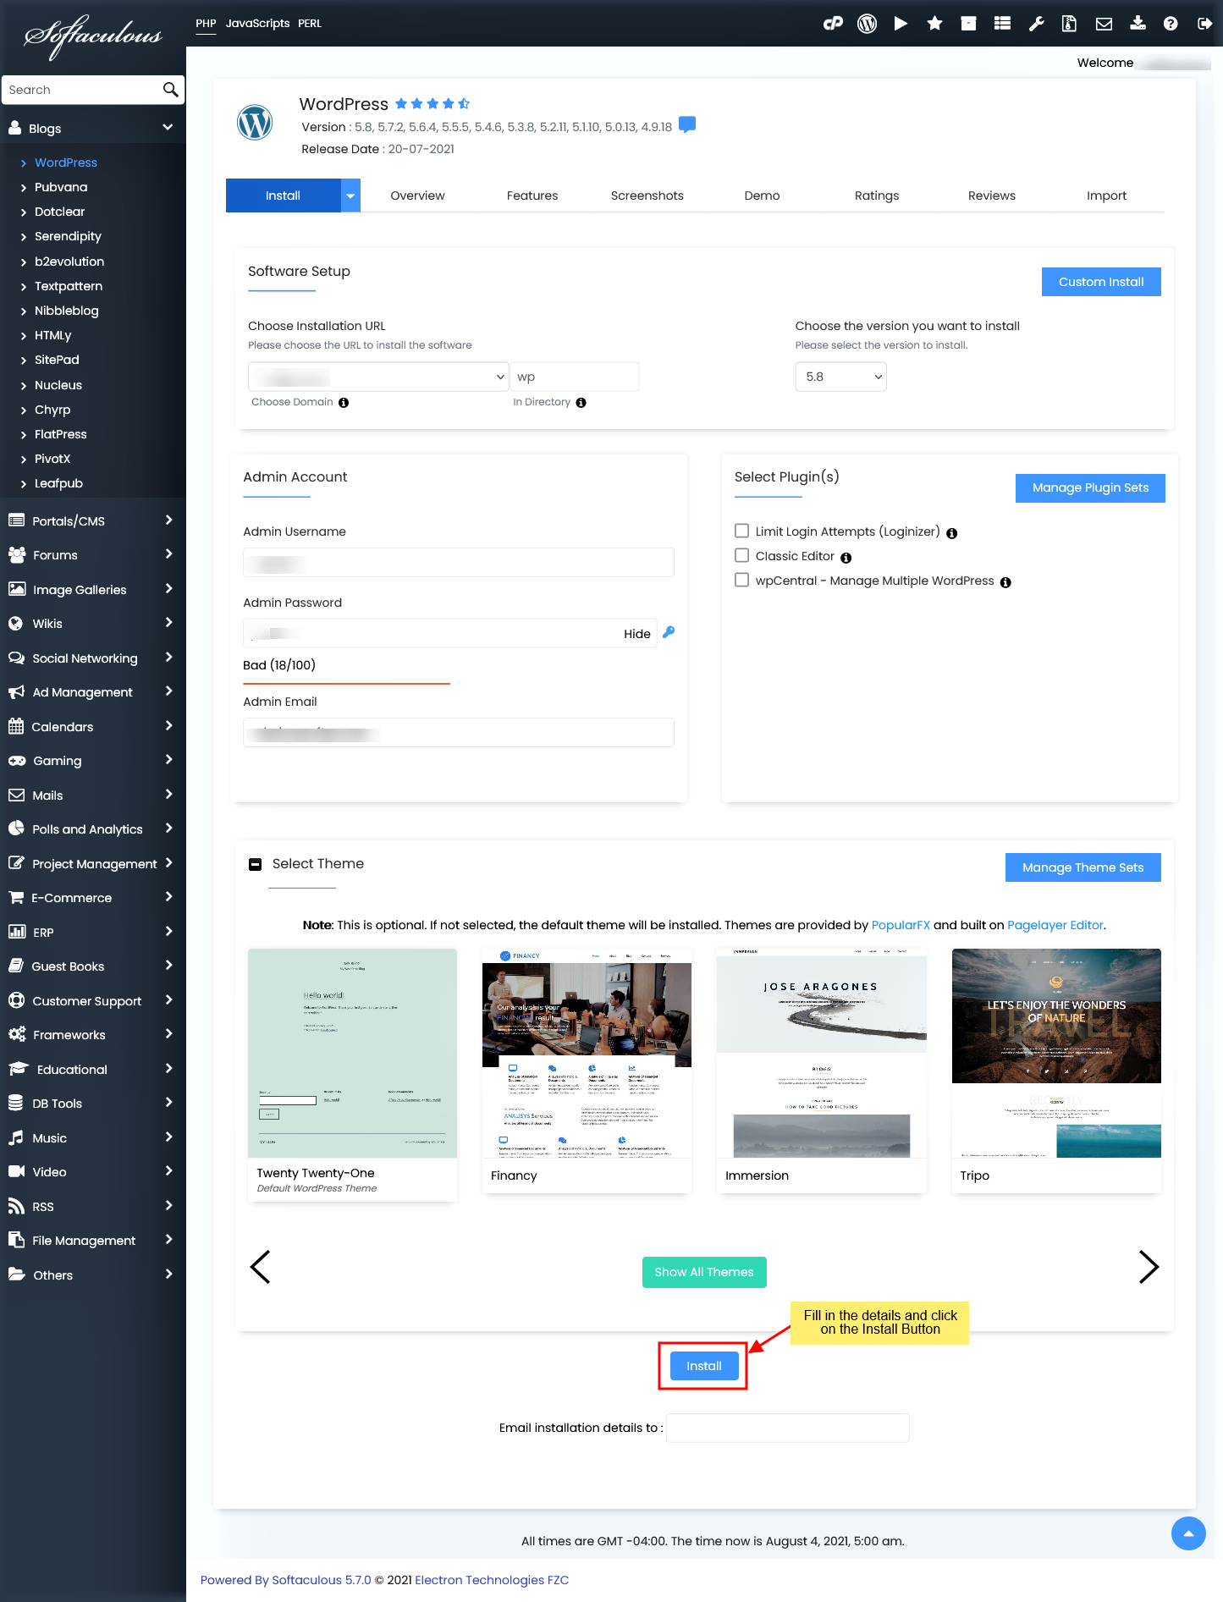The image size is (1223, 1602).
Task: Open email settings envelope icon
Action: point(1104,24)
